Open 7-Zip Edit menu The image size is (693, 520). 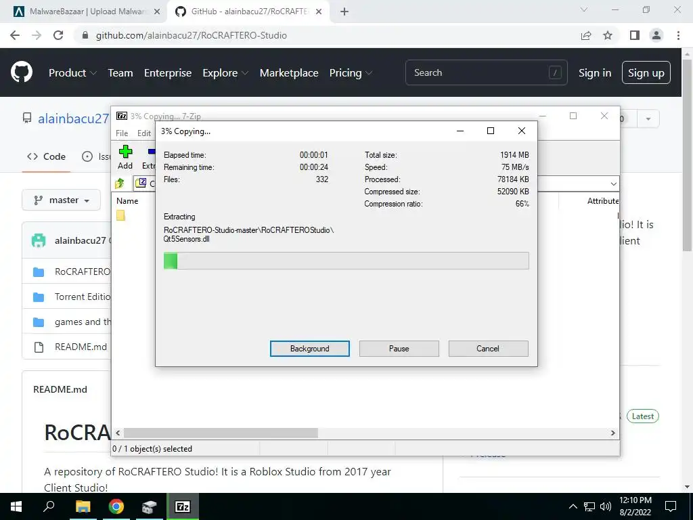(144, 133)
